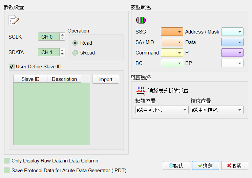
Task: Click the Description column header
Action: 64,79
